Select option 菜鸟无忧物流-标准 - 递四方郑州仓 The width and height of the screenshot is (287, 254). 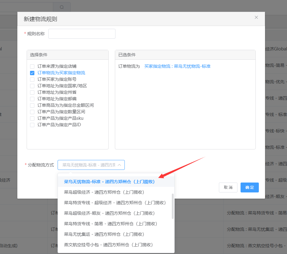(116, 182)
